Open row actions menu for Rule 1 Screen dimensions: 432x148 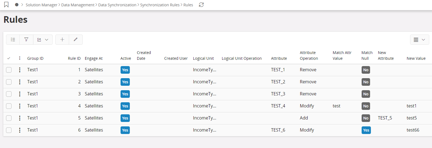[x=20, y=70]
